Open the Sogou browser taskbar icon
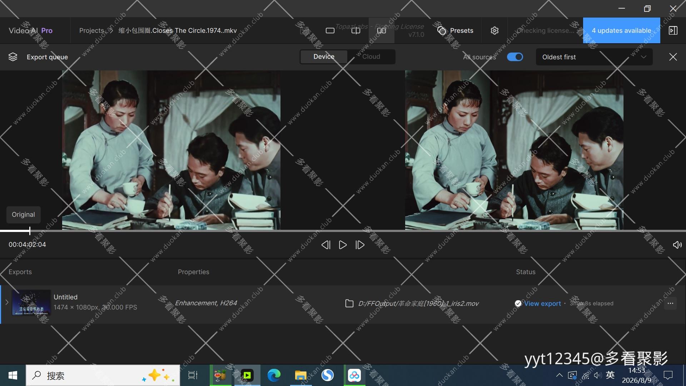 [x=328, y=375]
